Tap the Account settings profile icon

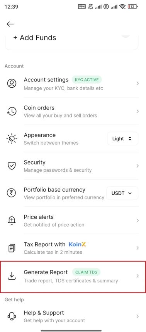(x=12, y=83)
